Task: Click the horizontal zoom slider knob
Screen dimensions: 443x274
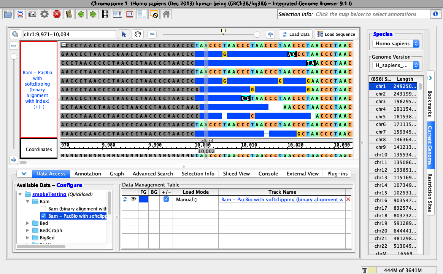Action: tap(257, 34)
